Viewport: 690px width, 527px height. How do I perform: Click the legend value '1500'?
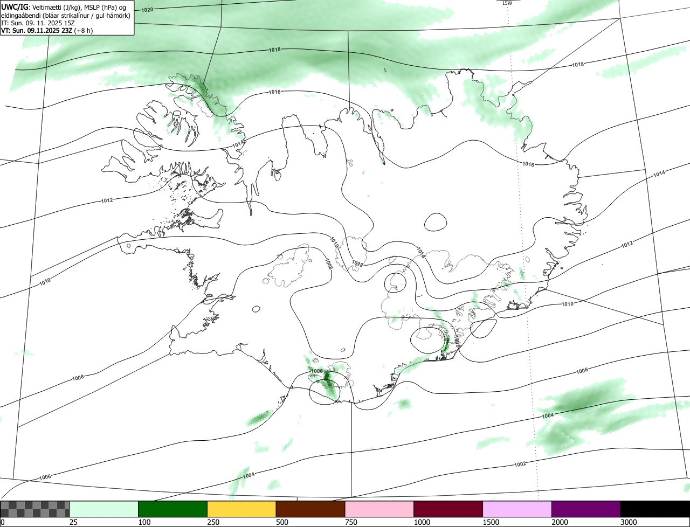pos(491,522)
